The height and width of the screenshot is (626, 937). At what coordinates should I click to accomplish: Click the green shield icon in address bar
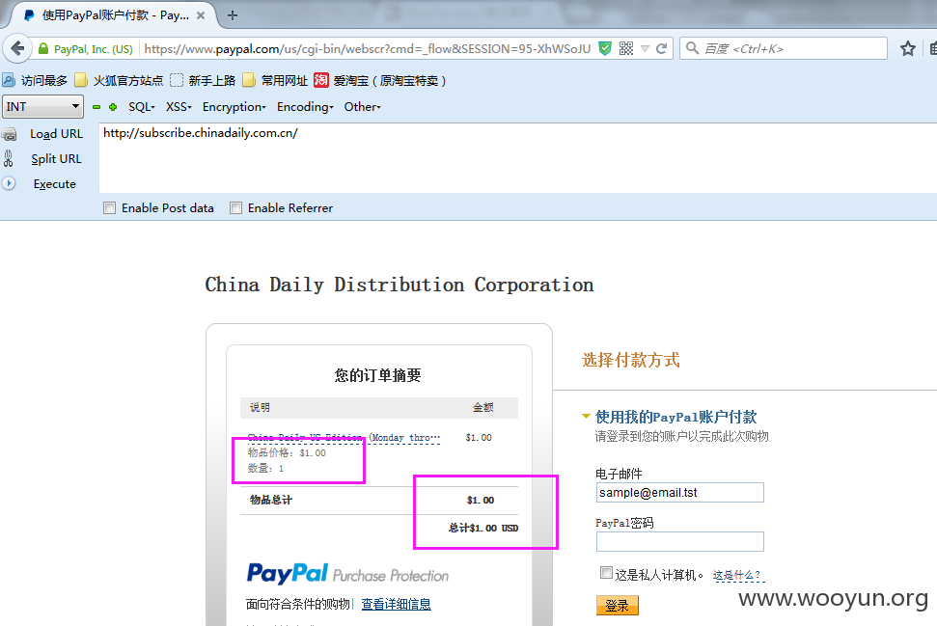click(605, 48)
